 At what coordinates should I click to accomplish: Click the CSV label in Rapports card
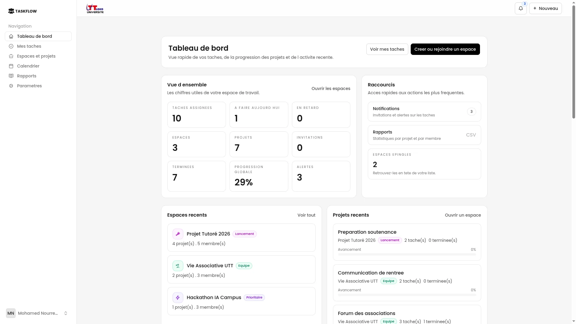[x=471, y=135]
